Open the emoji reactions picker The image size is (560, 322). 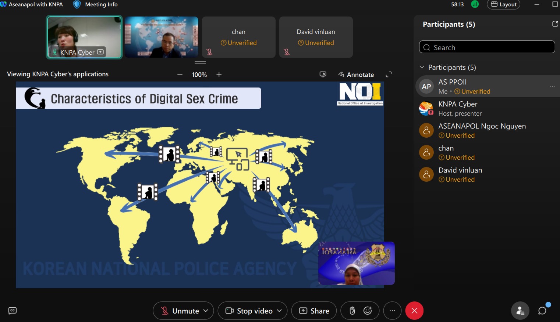coord(368,311)
